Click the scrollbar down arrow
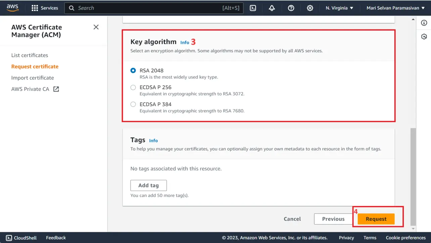 tap(413, 229)
